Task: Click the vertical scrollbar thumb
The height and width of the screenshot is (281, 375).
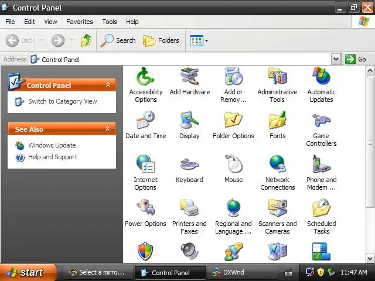Action: tap(370, 142)
